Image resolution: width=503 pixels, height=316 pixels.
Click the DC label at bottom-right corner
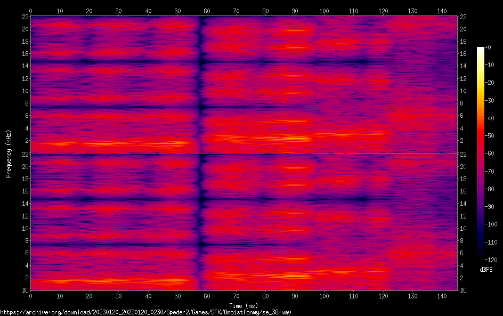464,290
